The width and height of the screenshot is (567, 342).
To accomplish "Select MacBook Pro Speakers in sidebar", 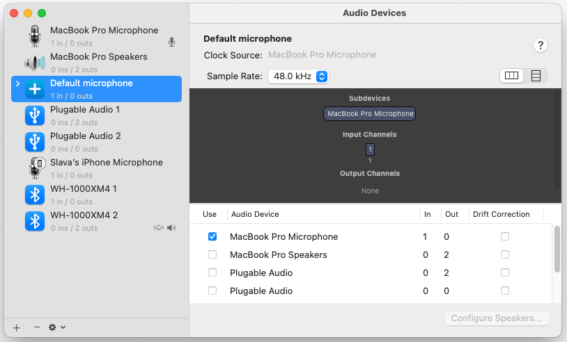I will pos(96,63).
